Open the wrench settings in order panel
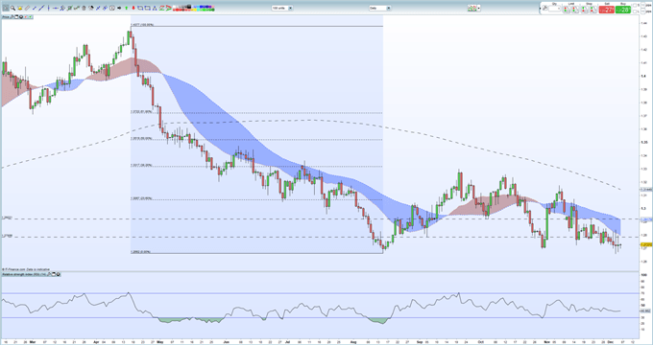The image size is (653, 345). [544, 8]
